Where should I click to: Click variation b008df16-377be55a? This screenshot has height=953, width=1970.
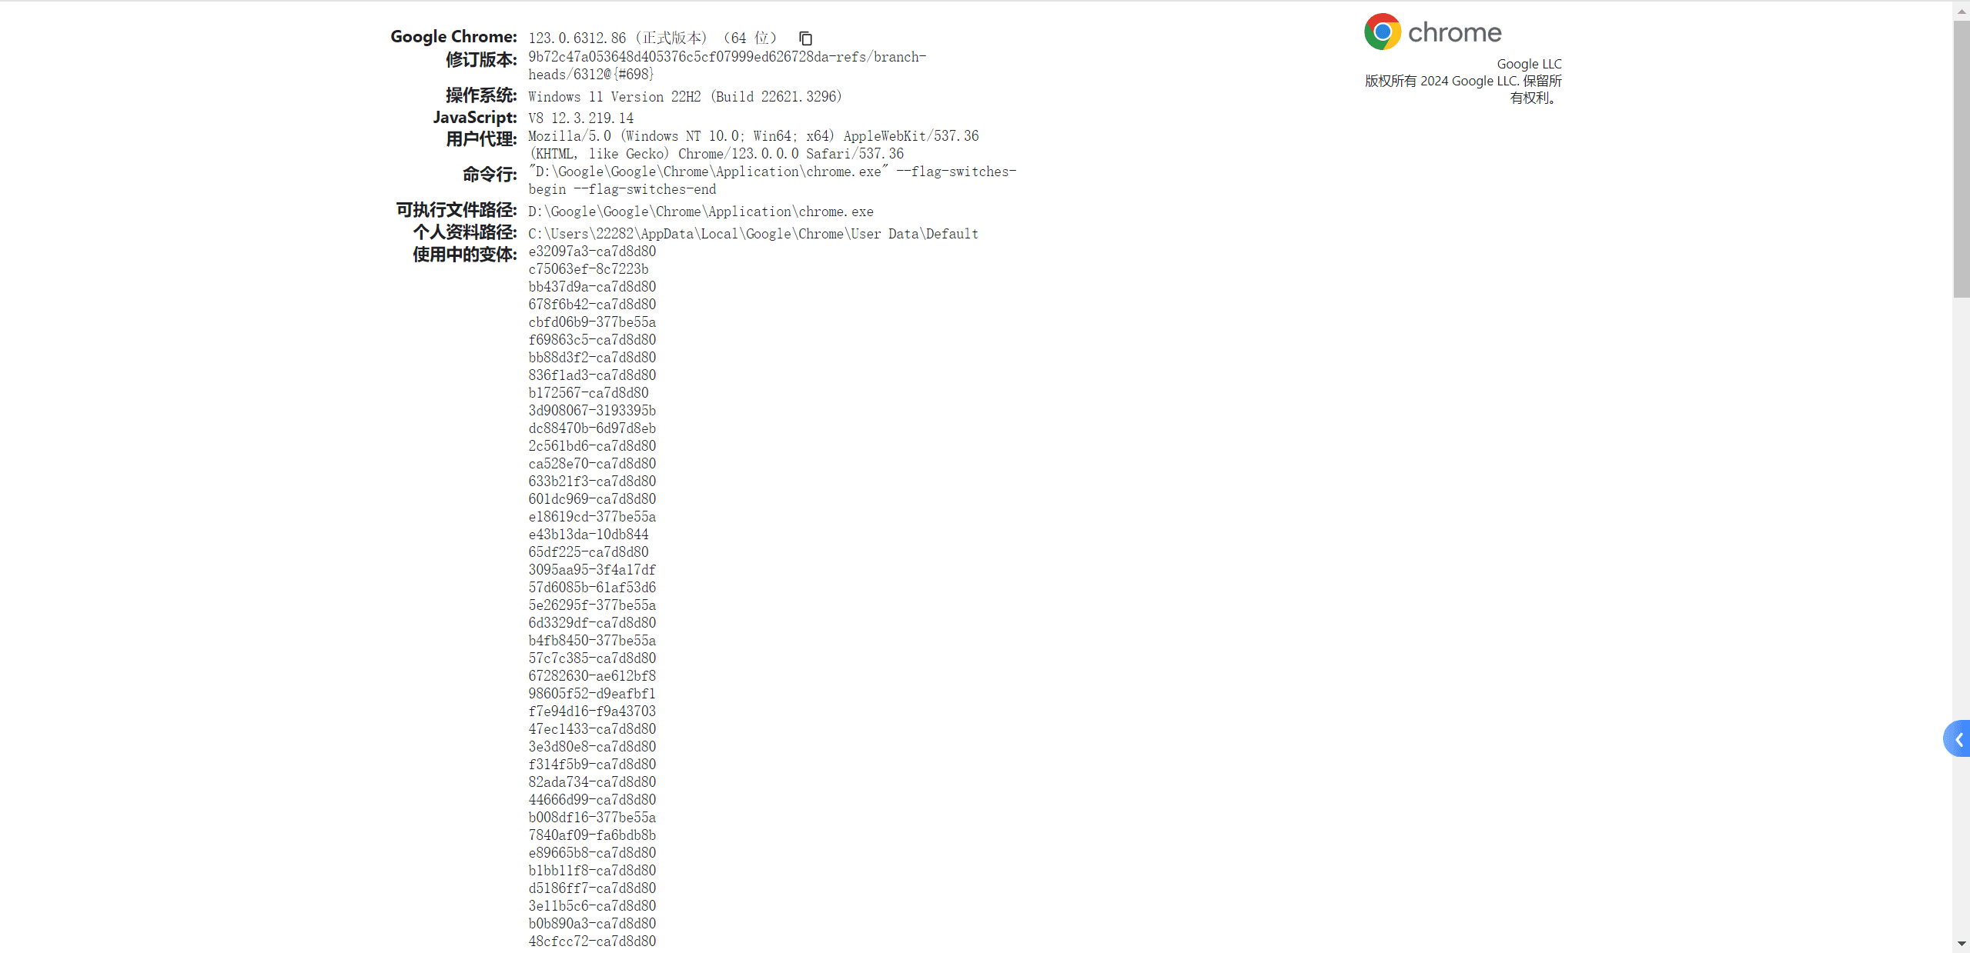point(592,818)
